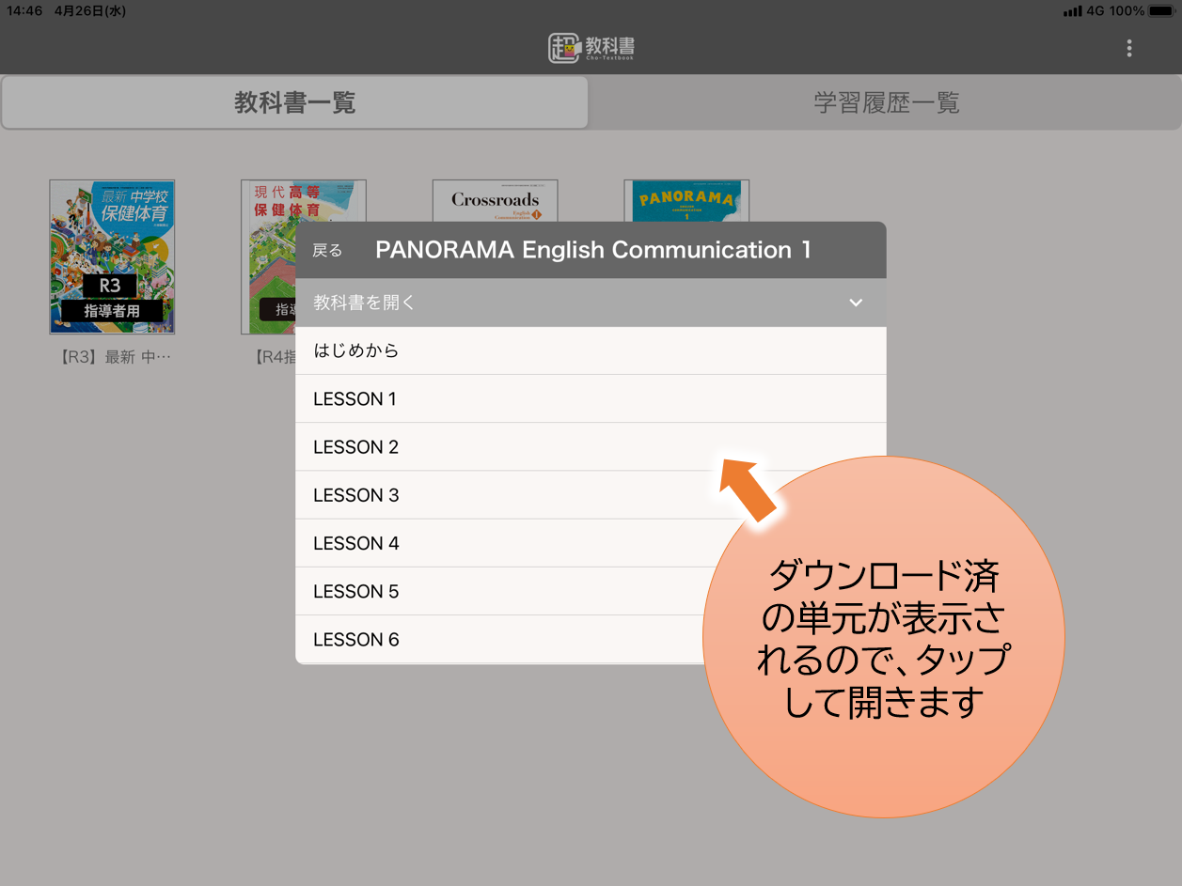The image size is (1182, 886).
Task: Collapse the 教科書を開く section chevron
Action: click(856, 303)
